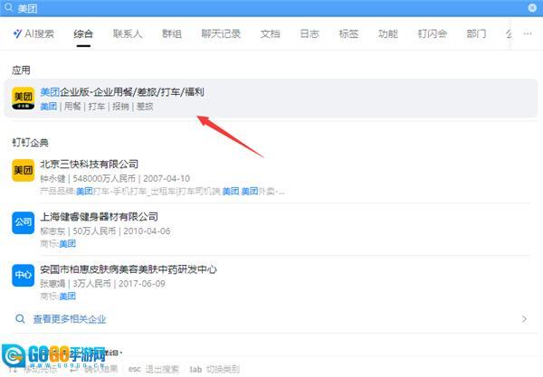This screenshot has width=543, height=377.
Task: Click the blue 公司 icon for 上海健睿健身器材有限公司
Action: 24,222
